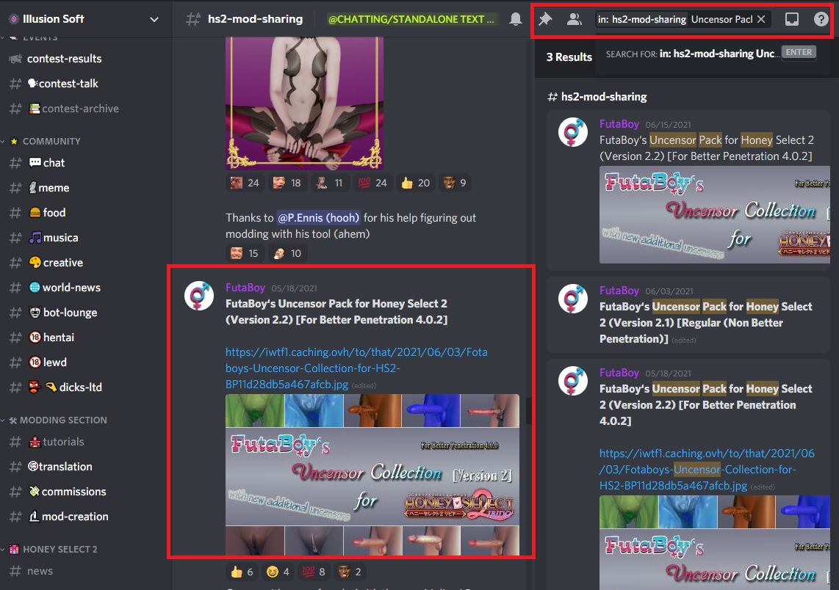Open the inbox icon in header
839x590 pixels.
click(x=792, y=19)
